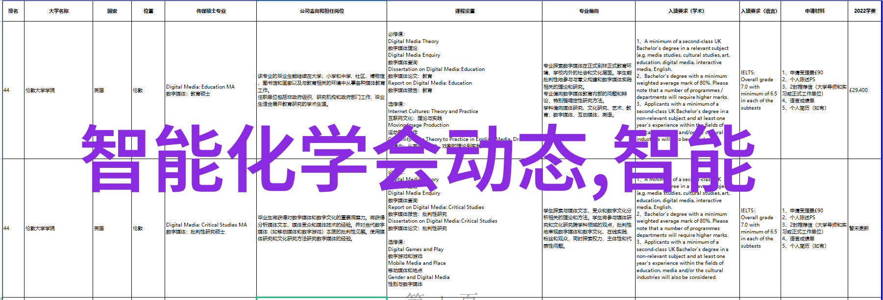883x300 pixels.
Task: Click course cell listing Digital Games and Play
Action: click(465, 228)
